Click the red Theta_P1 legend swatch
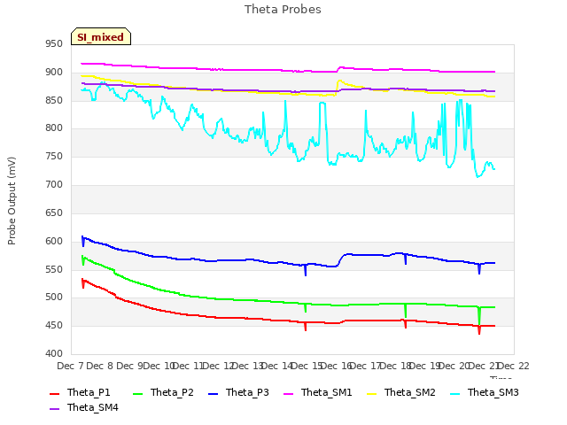This screenshot has height=425, width=567. click(55, 393)
